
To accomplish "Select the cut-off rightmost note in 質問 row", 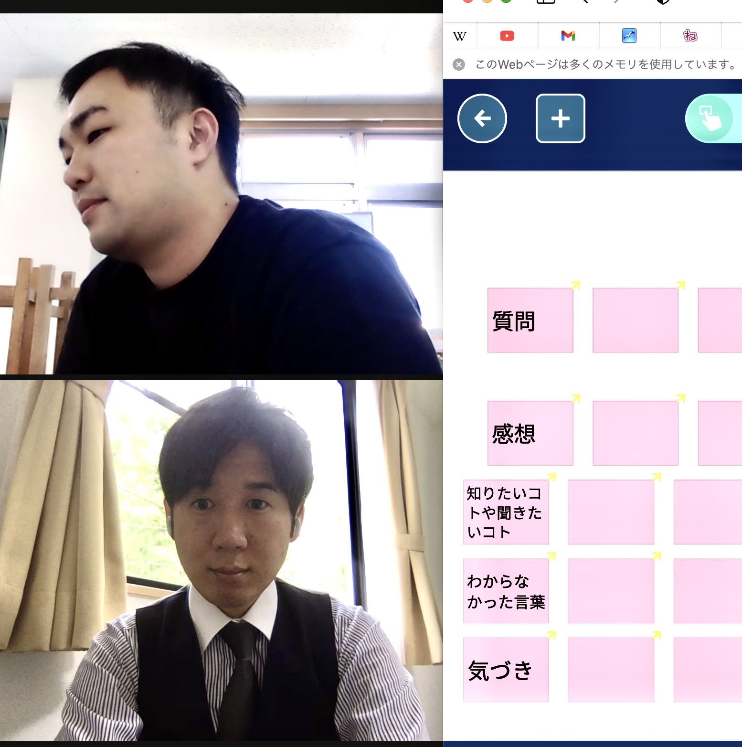I will pos(720,320).
